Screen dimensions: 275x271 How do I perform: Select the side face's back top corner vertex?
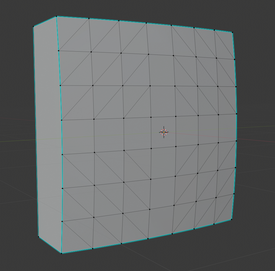[x=33, y=27]
